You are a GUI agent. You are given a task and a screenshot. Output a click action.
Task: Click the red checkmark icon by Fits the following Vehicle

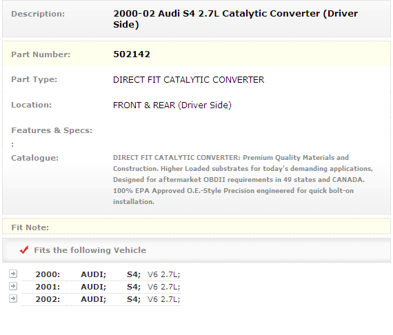[x=24, y=250]
